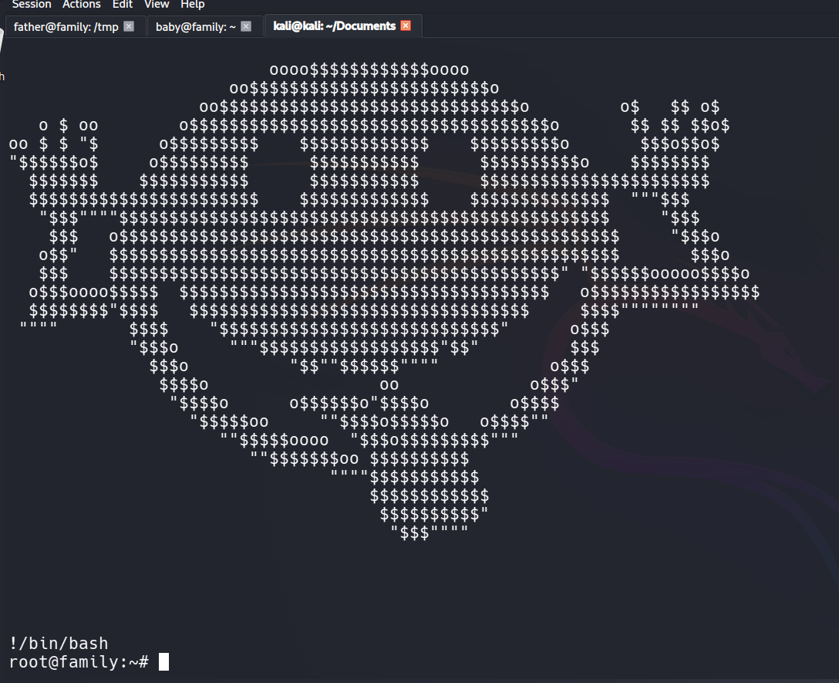The width and height of the screenshot is (839, 683).
Task: Open the View menu
Action: [x=157, y=5]
